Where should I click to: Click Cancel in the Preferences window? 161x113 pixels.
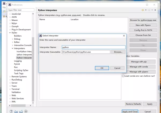[x=148, y=112]
